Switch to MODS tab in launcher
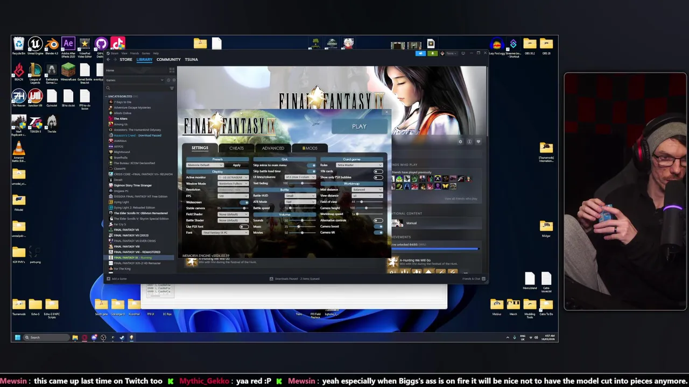 point(310,148)
